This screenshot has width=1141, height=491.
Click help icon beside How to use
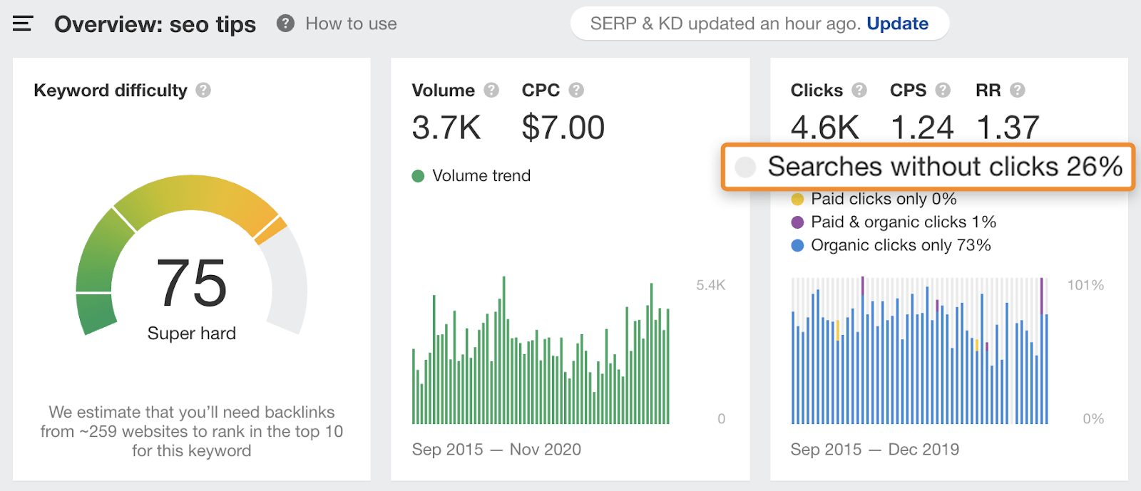285,24
